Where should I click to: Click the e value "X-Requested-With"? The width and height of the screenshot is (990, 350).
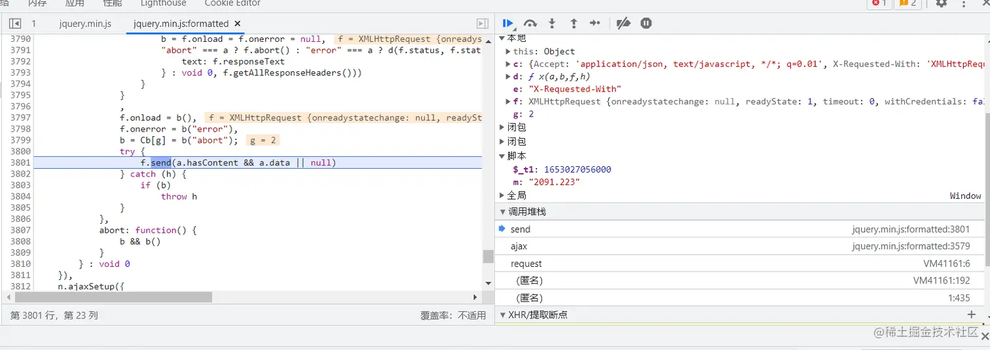point(574,89)
